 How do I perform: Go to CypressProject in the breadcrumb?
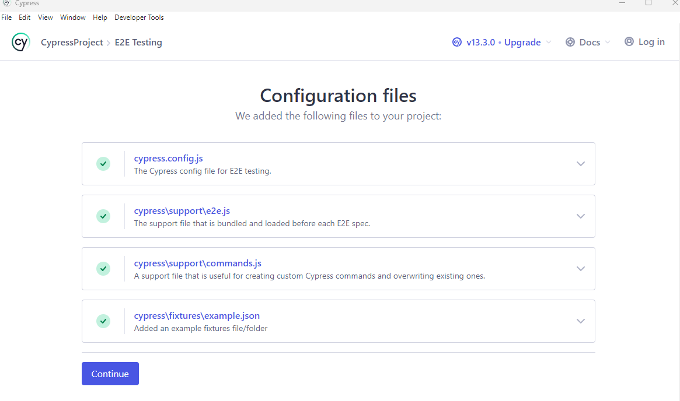pos(72,42)
